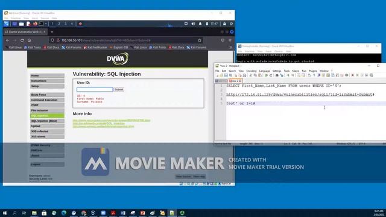The width and height of the screenshot is (386, 217).
Task: Open the Language menu in Notepad++
Action: coord(264,71)
